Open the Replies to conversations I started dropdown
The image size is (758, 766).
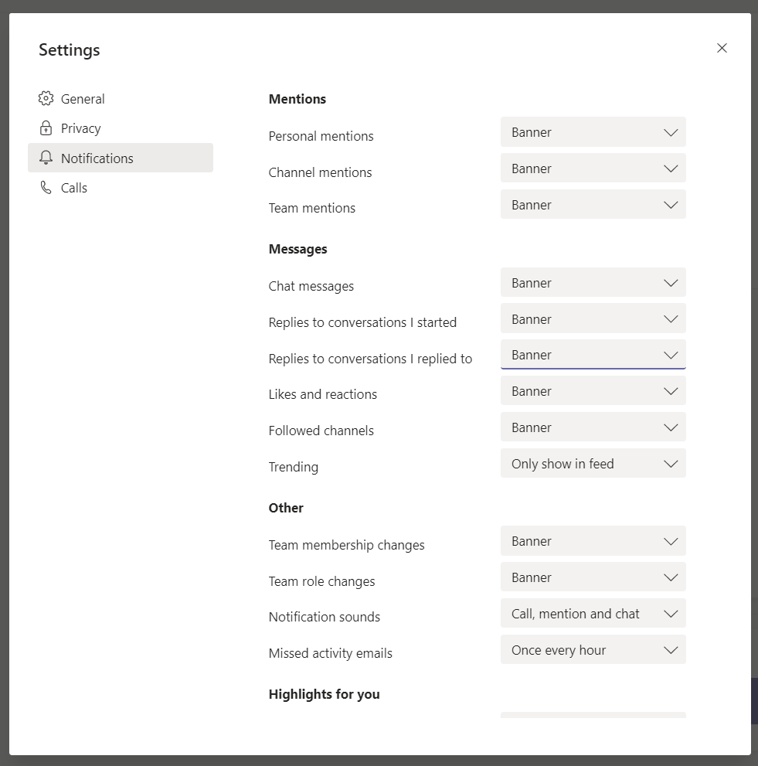click(x=593, y=319)
